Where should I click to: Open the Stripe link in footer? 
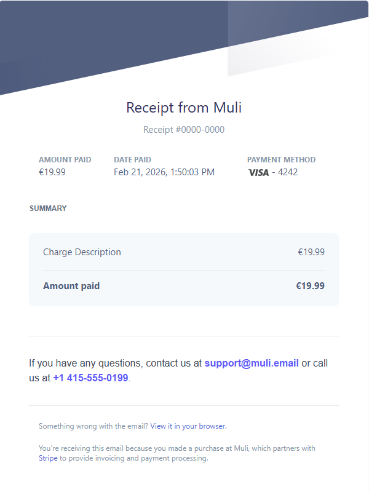pos(48,458)
